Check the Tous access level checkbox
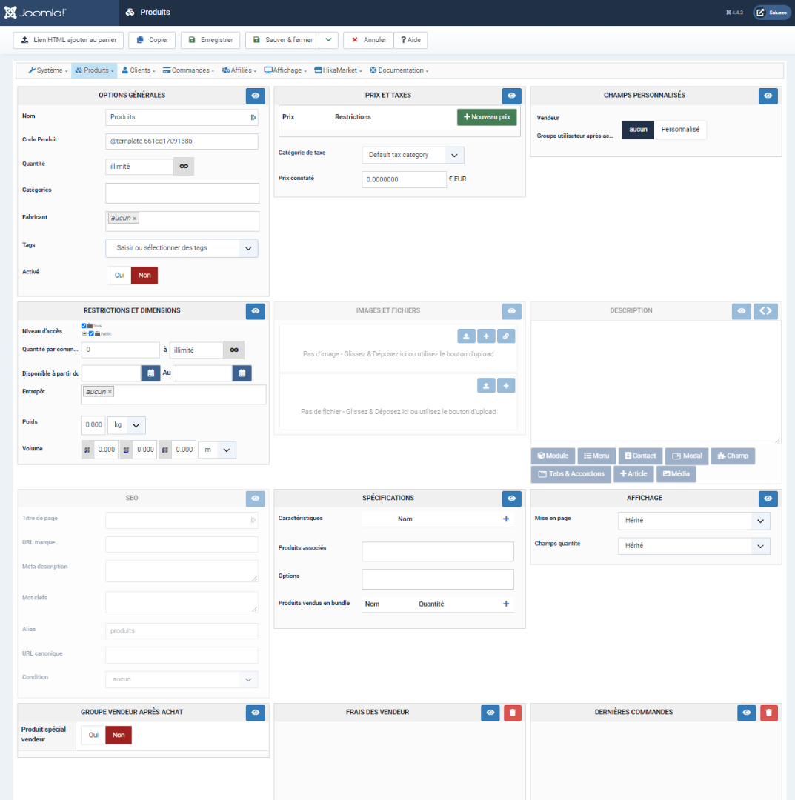795x800 pixels. 84,325
